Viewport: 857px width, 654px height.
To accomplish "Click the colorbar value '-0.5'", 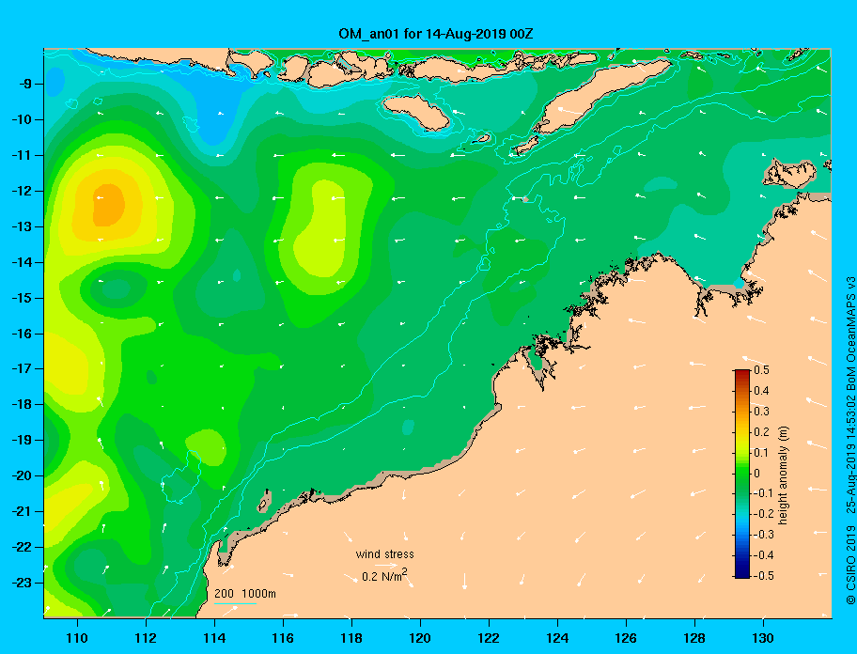I will 763,576.
